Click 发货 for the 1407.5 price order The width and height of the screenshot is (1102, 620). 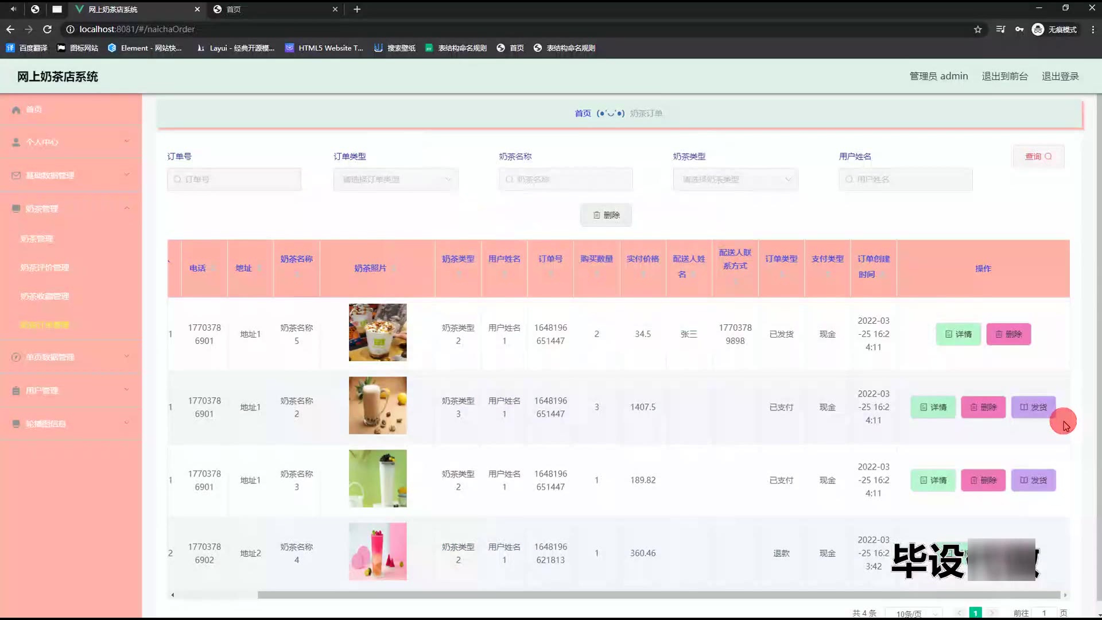pyautogui.click(x=1033, y=407)
